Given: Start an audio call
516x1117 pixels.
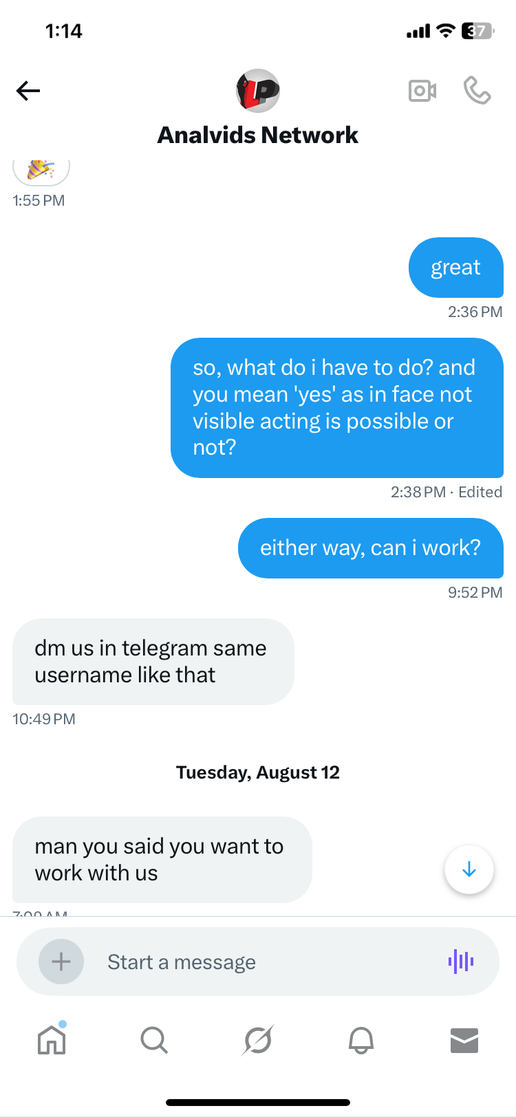Looking at the screenshot, I should [x=477, y=91].
